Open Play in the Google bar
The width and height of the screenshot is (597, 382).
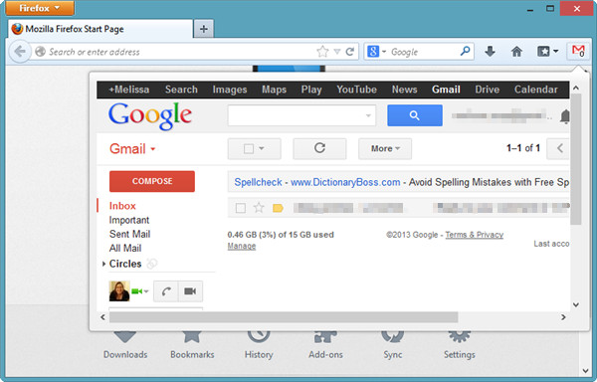click(x=311, y=90)
